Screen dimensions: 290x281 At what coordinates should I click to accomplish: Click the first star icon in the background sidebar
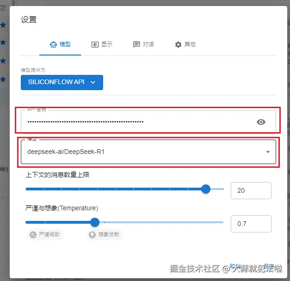pyautogui.click(x=3, y=25)
